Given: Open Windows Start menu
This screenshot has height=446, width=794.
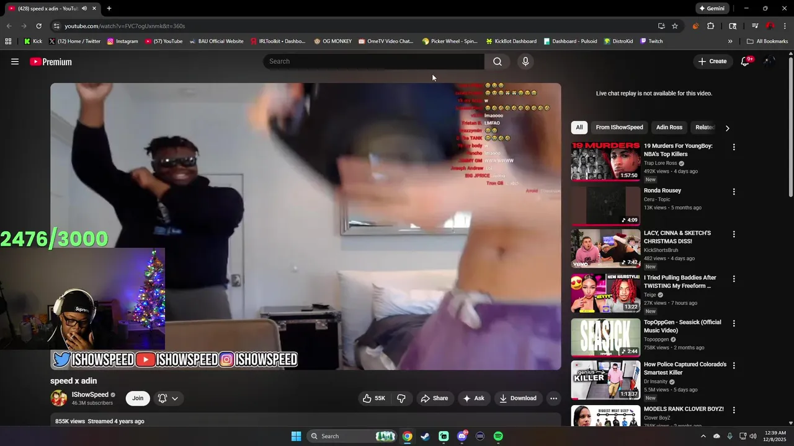Looking at the screenshot, I should tap(297, 436).
